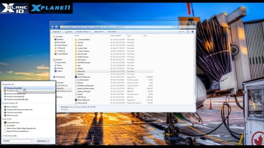The height and width of the screenshot is (148, 264).
Task: Expand the Shut down options arrow
Action: [x=48, y=141]
